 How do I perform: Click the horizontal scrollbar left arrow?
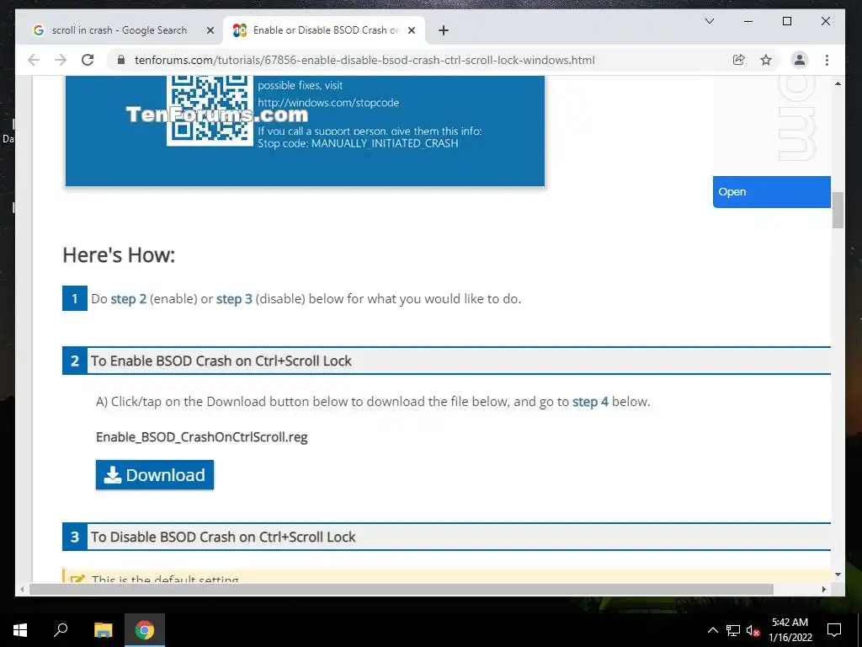(x=22, y=589)
